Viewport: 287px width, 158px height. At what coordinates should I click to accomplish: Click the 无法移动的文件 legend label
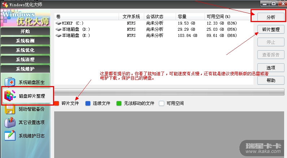click(139, 103)
